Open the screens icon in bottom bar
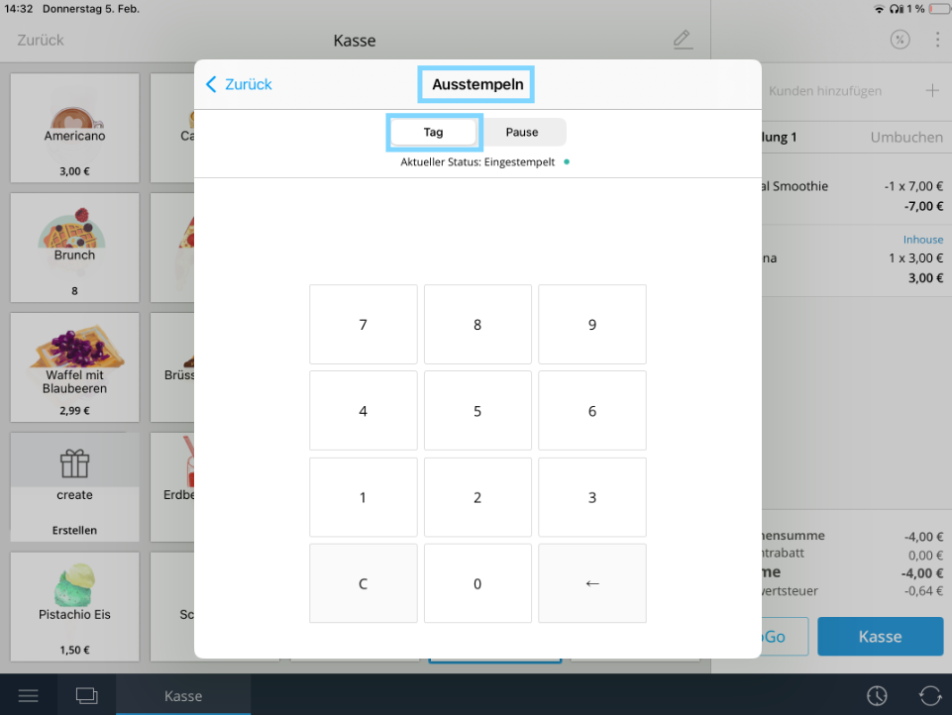952x715 pixels. [x=87, y=695]
